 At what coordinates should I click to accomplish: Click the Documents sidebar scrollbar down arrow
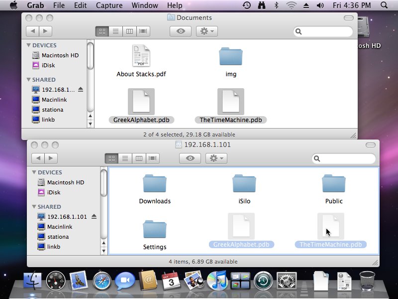pos(90,123)
